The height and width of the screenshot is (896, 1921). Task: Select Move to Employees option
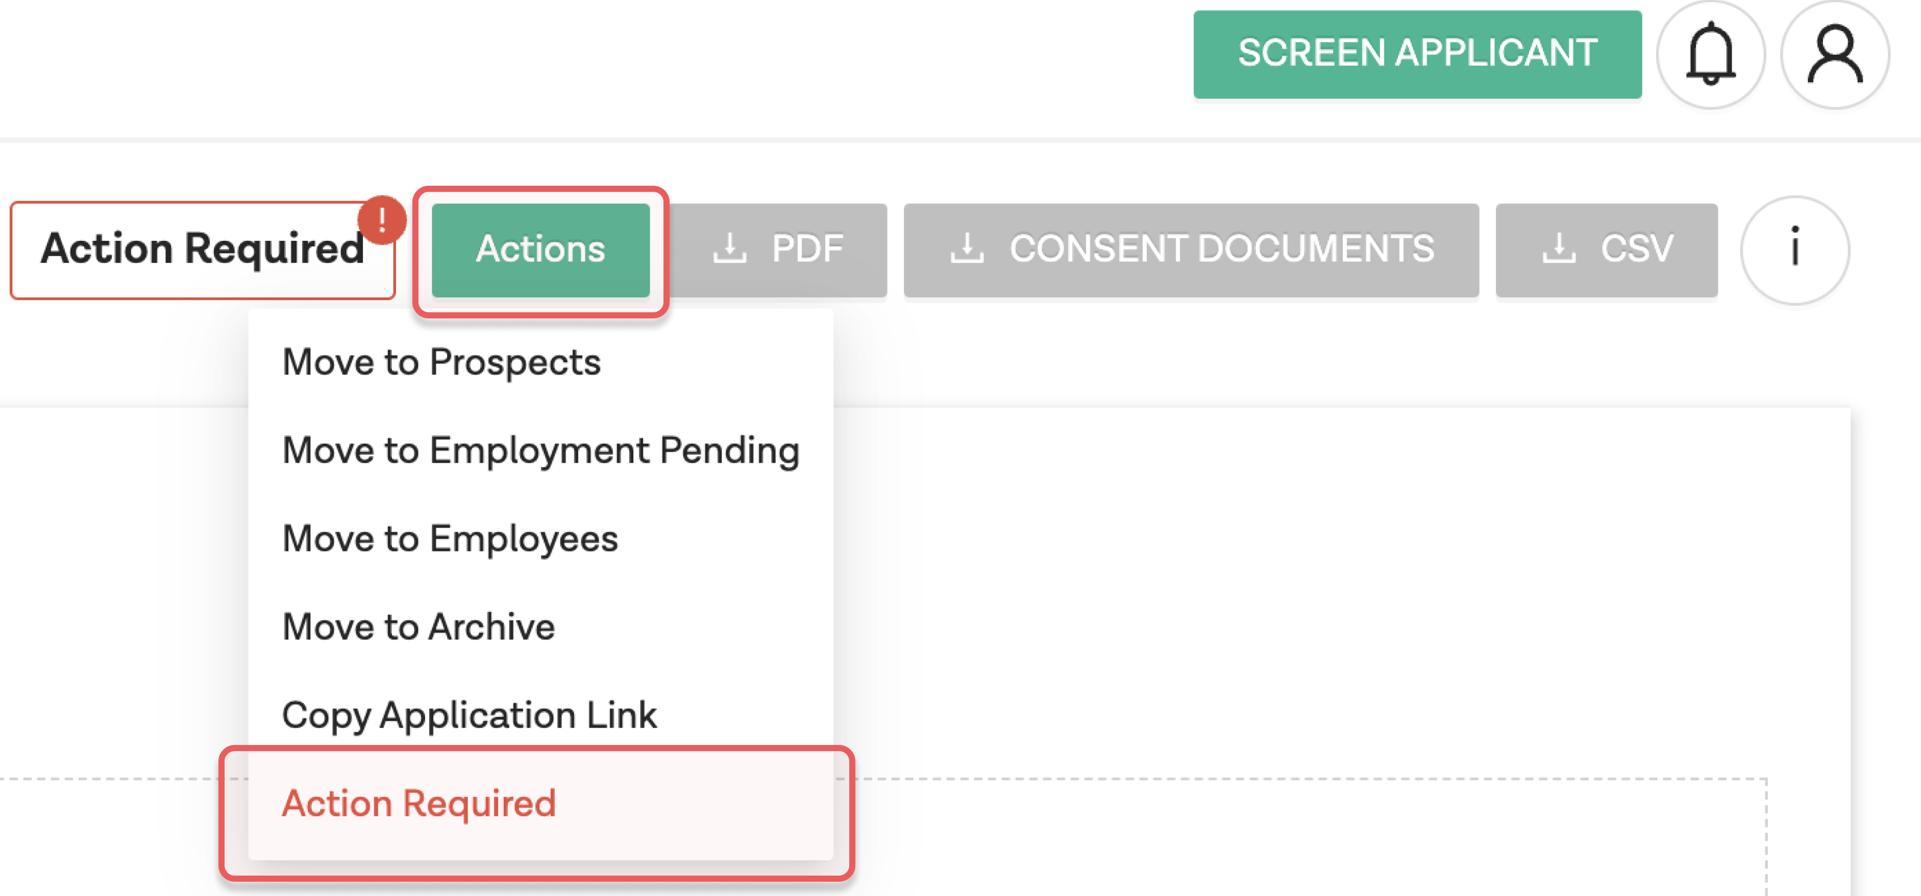[450, 538]
